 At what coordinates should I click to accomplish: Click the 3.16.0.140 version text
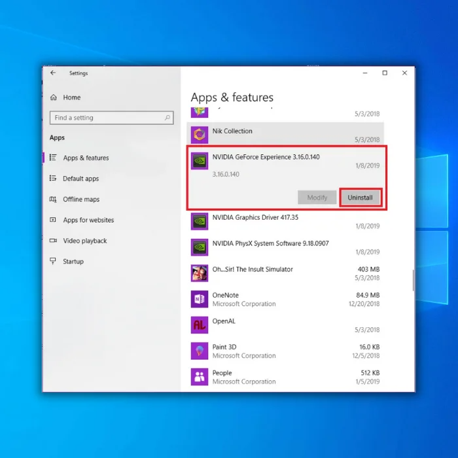click(226, 175)
